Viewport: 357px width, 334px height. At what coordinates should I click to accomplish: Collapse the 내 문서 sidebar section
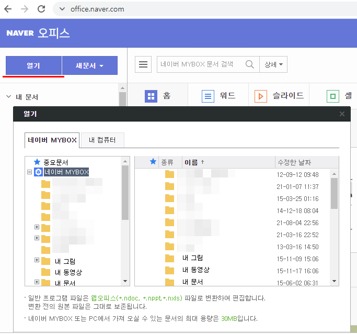(x=8, y=97)
